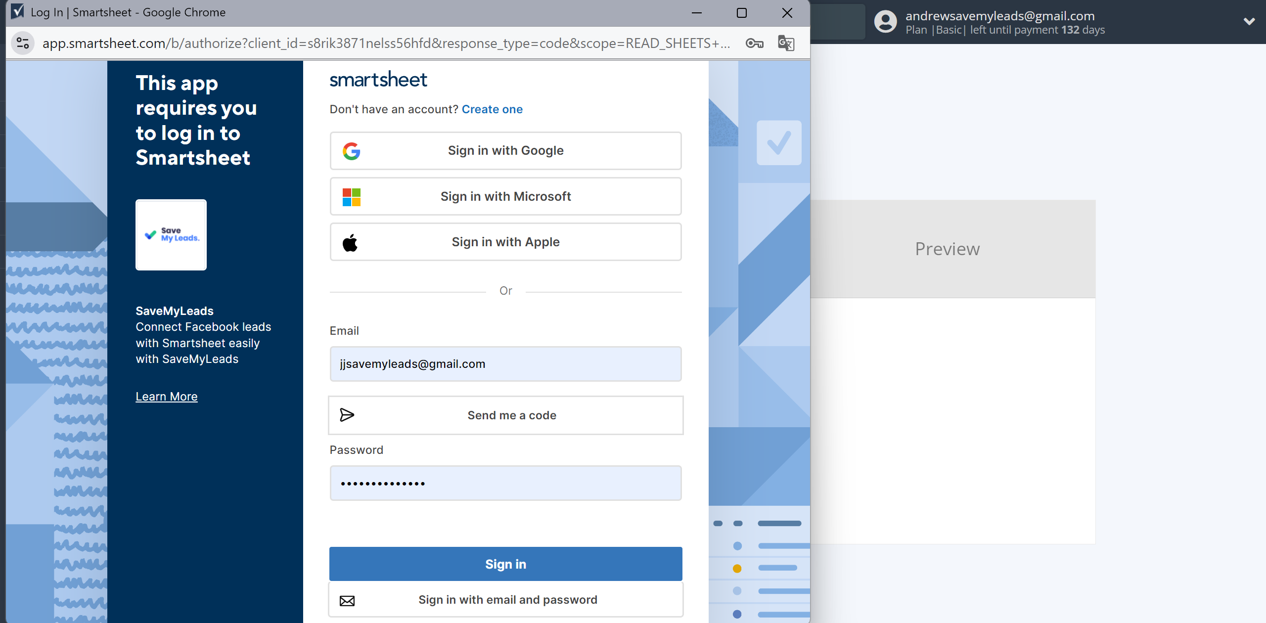The height and width of the screenshot is (623, 1266).
Task: Click the user avatar icon in SaveMyLeads header
Action: pos(885,22)
